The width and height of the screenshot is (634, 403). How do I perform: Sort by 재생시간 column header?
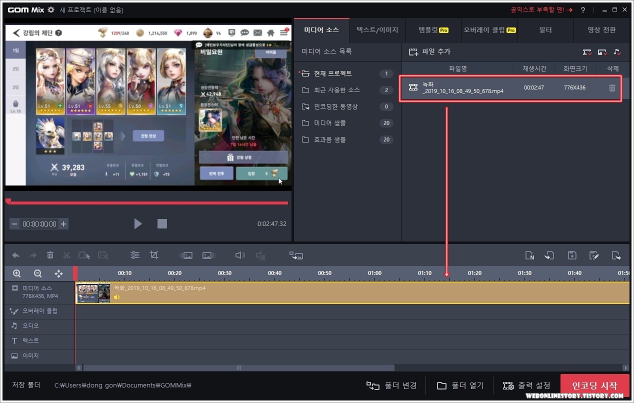pos(534,68)
